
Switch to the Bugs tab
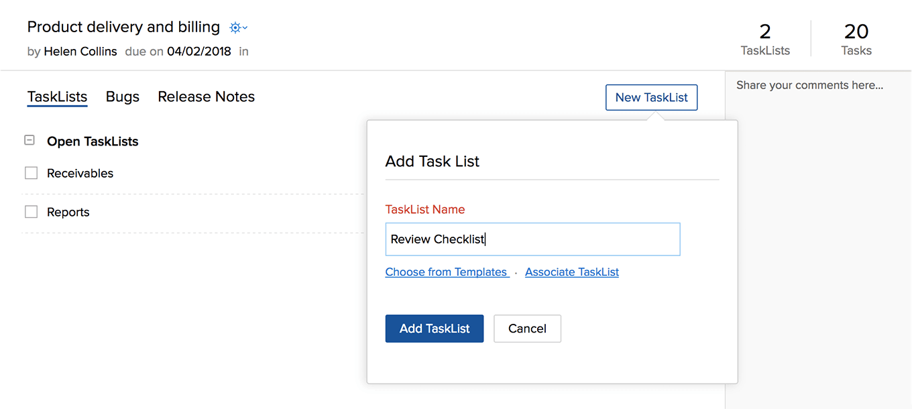[x=123, y=97]
